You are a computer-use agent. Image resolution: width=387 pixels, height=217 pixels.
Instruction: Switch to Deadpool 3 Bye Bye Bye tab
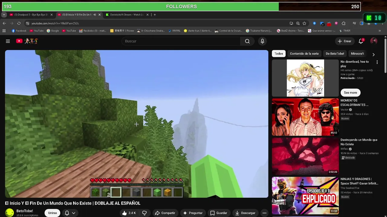pyautogui.click(x=31, y=14)
